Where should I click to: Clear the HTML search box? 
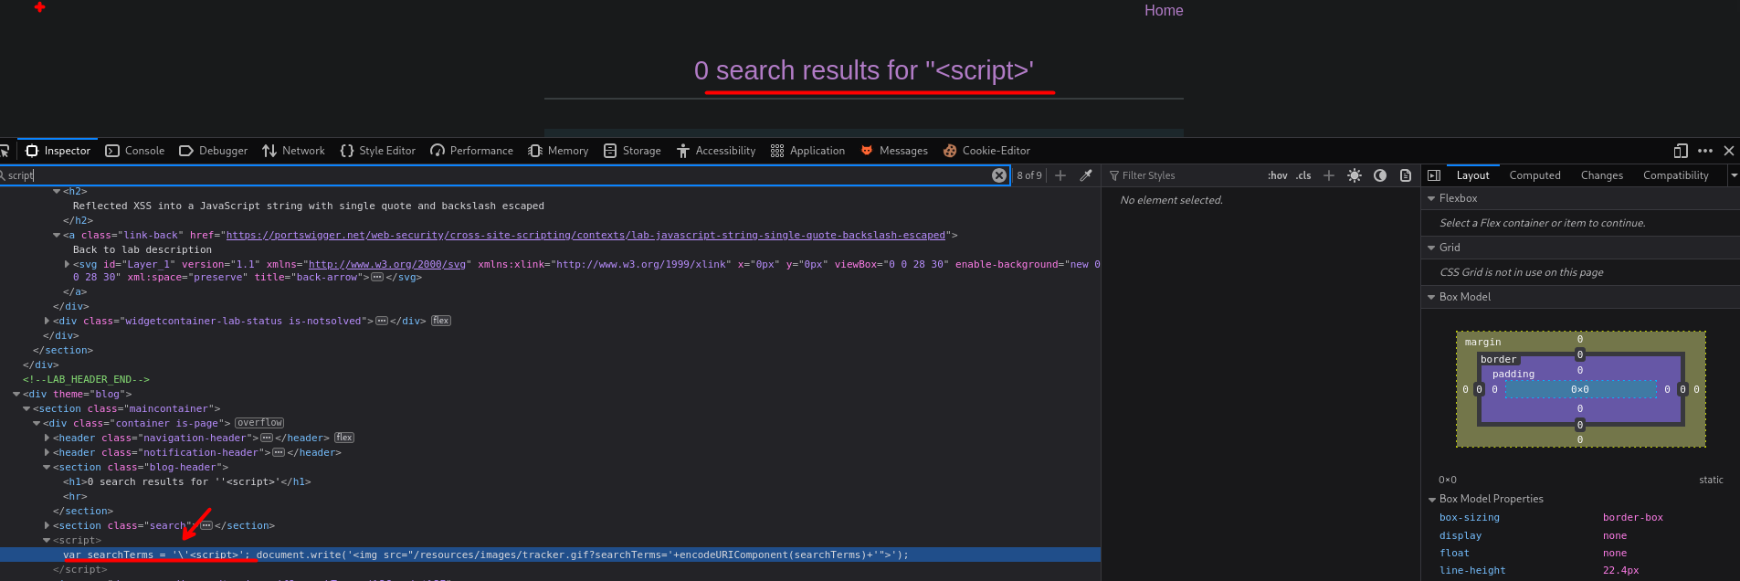coord(998,175)
